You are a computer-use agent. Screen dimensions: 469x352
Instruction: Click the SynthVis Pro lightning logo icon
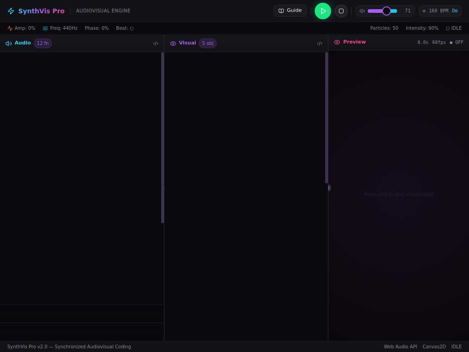pyautogui.click(x=11, y=11)
